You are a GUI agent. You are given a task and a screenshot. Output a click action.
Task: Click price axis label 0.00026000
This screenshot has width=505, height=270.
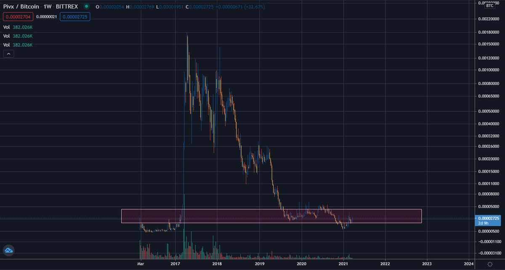coord(489,146)
